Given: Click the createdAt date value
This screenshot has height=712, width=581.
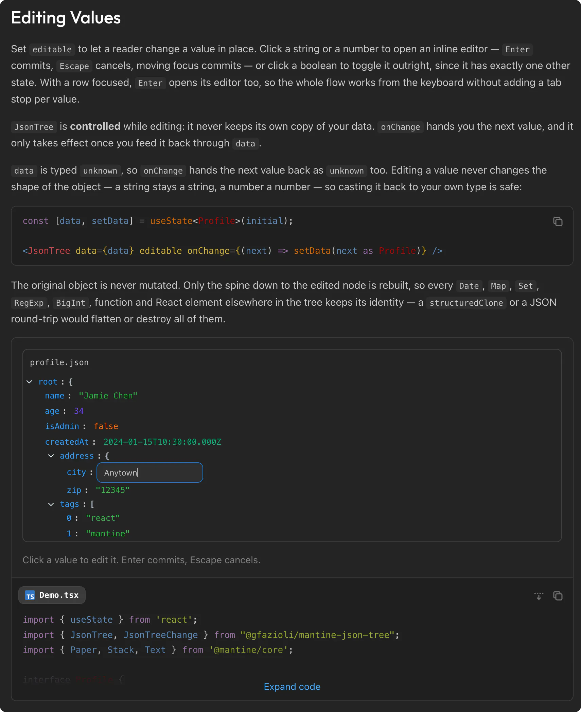Looking at the screenshot, I should point(162,442).
